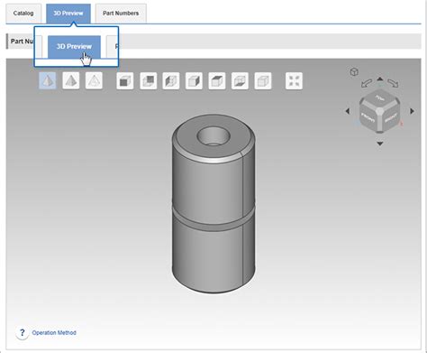
Task: Click the small outline cube home icon
Action: [x=354, y=71]
